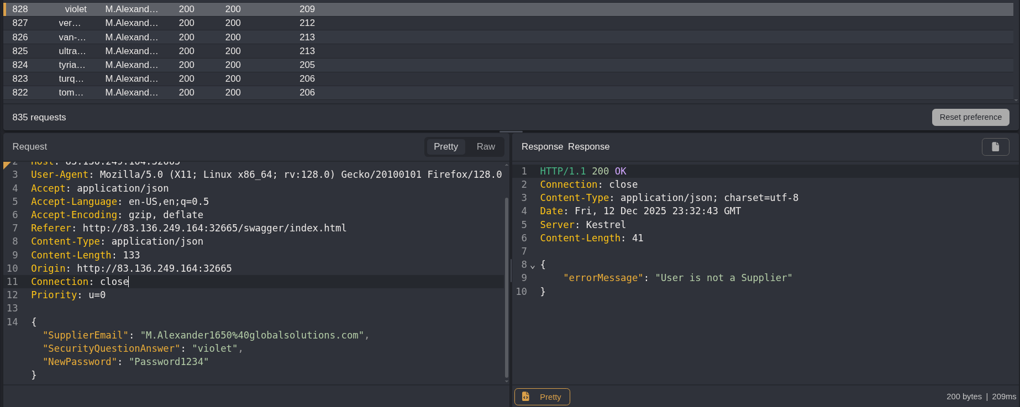Viewport: 1020px width, 407px height.
Task: Click the vertical splitter between request and response
Action: click(x=511, y=271)
